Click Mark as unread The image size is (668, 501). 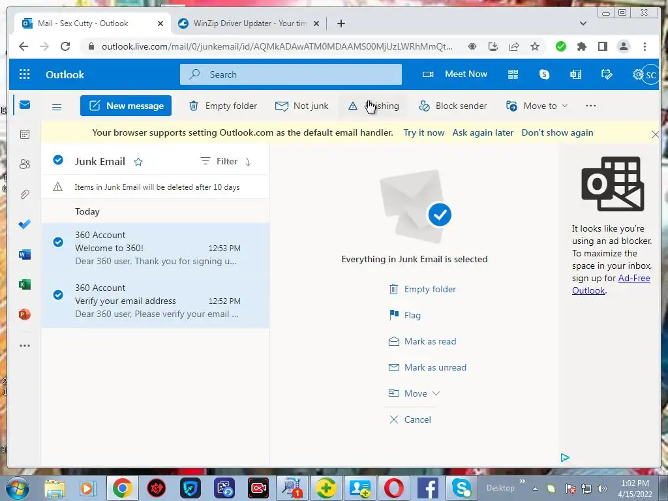click(x=427, y=367)
